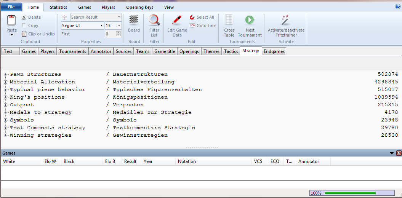Switch to the Endgames tab

[x=274, y=51]
